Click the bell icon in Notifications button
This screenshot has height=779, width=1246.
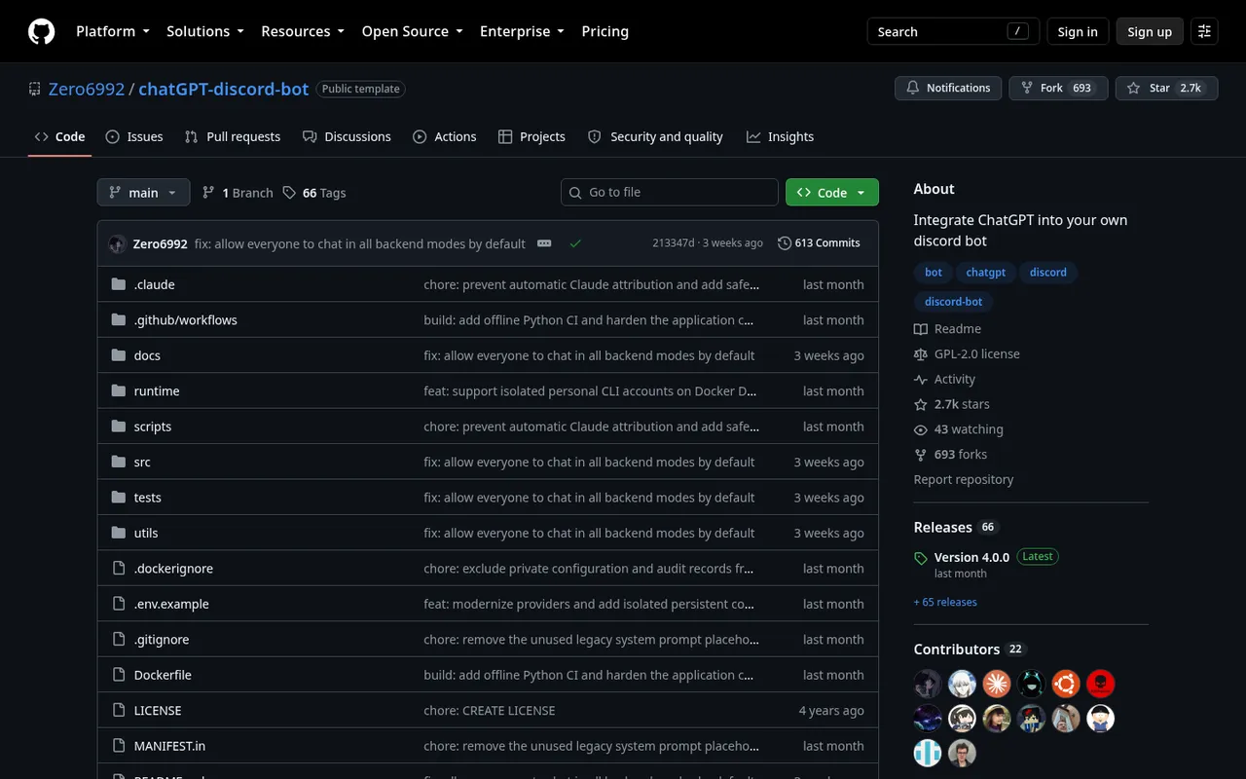912,88
